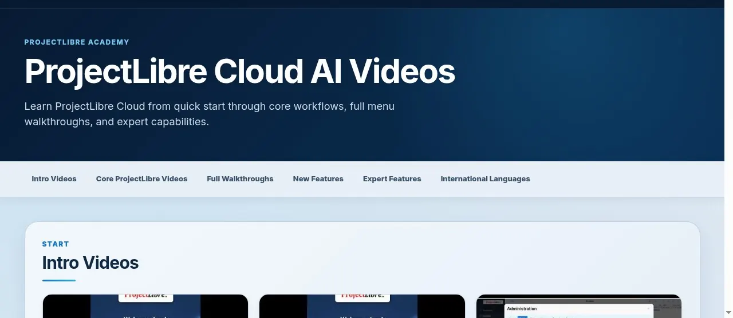This screenshot has width=733, height=318.
Task: Switch to Core ProjectLibre Videos tab
Action: pyautogui.click(x=141, y=179)
